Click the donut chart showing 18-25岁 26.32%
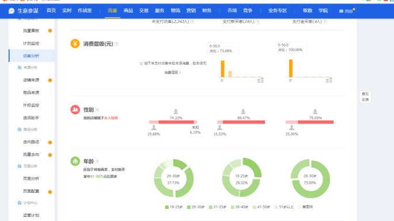This screenshot has width=394, height=221. (242, 177)
